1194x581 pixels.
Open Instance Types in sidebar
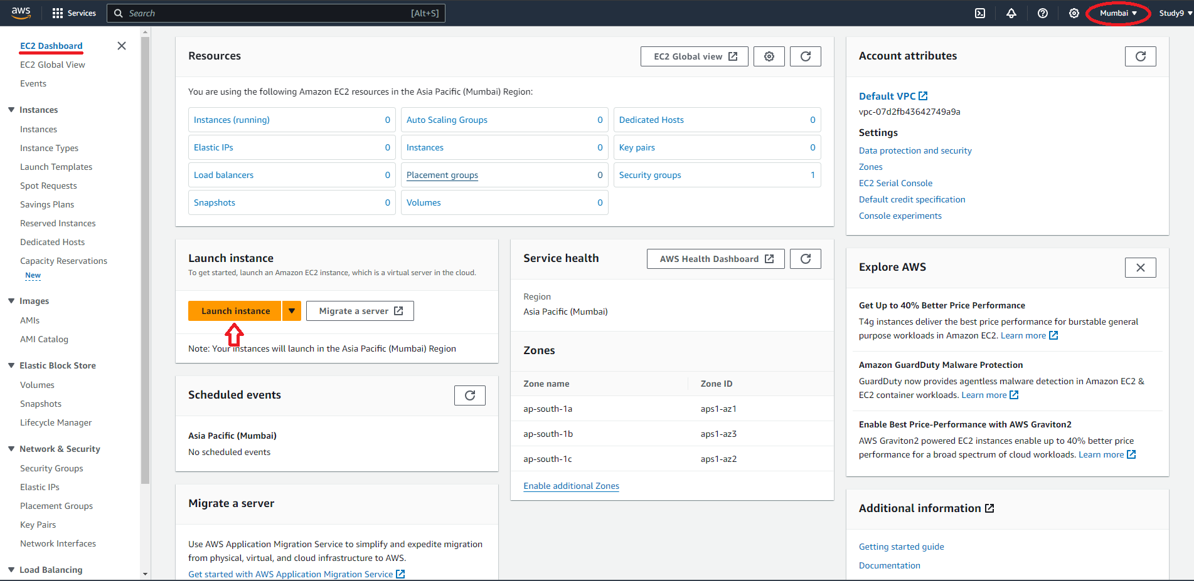[49, 148]
